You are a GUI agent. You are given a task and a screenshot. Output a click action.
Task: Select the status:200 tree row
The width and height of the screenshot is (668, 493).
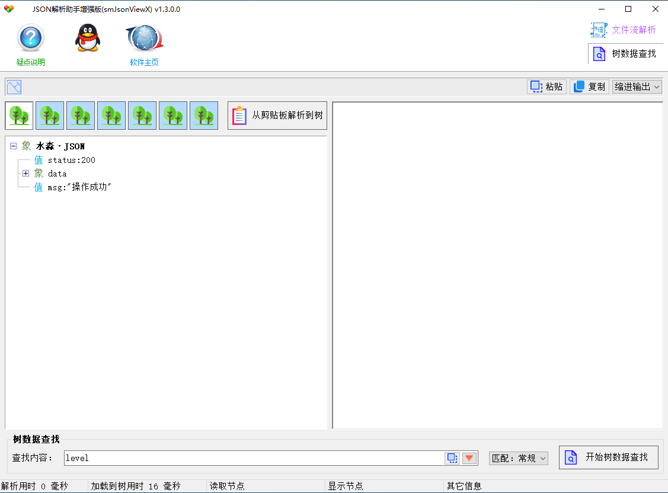click(72, 160)
